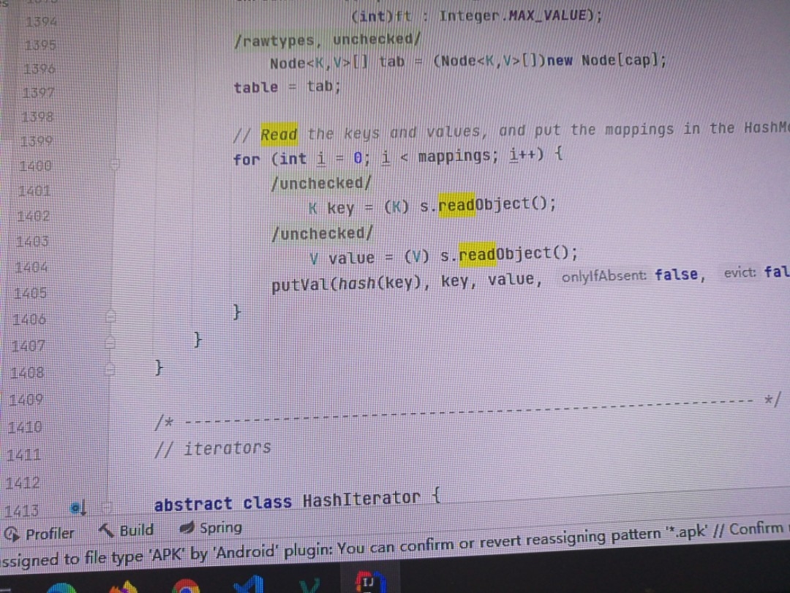
Task: Collapse the fold marker at line 1407
Action: [x=110, y=343]
